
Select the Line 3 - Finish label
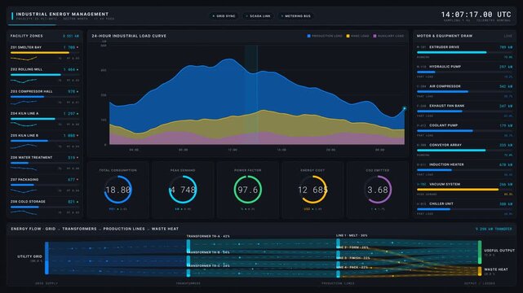pos(353,258)
